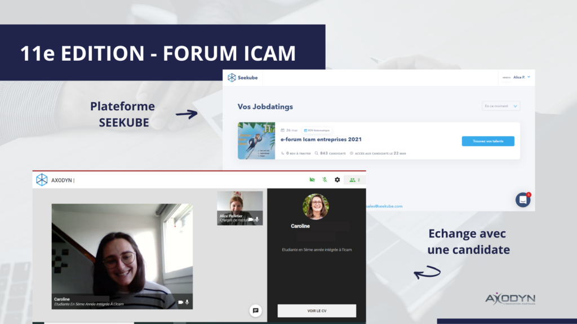Open the Seekube support chat bubble

point(523,200)
